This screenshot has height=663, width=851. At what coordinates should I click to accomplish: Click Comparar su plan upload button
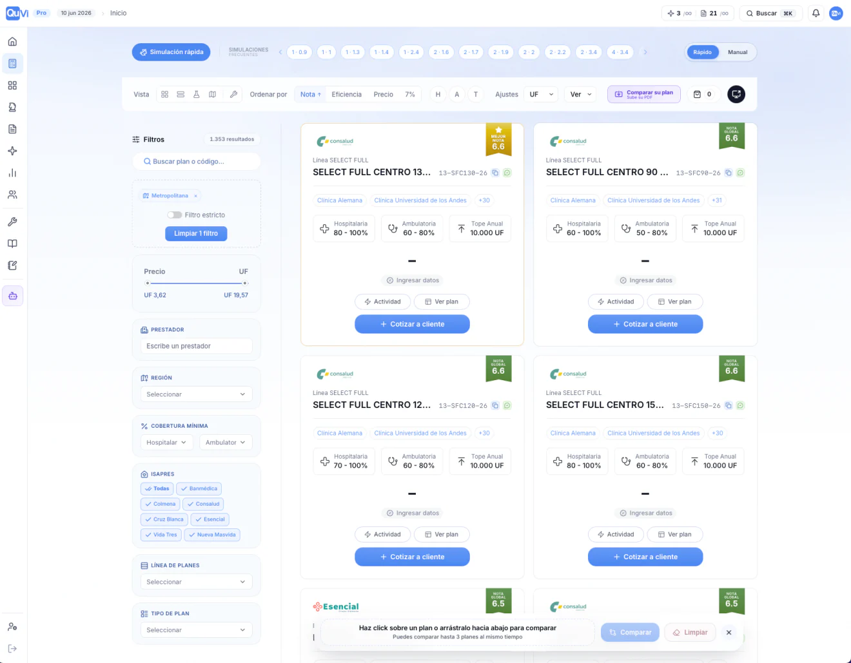point(643,94)
